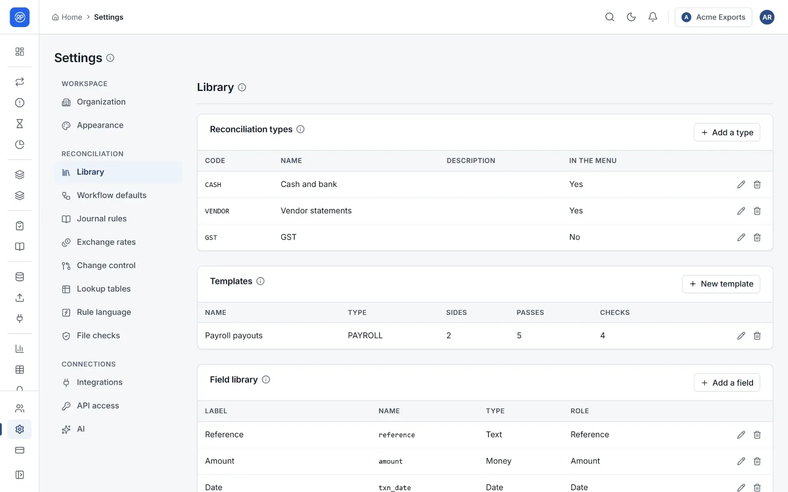Open API access settings
This screenshot has height=492, width=788.
tap(118, 406)
